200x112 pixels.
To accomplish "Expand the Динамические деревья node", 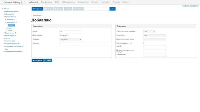I will pyautogui.click(x=4, y=51).
